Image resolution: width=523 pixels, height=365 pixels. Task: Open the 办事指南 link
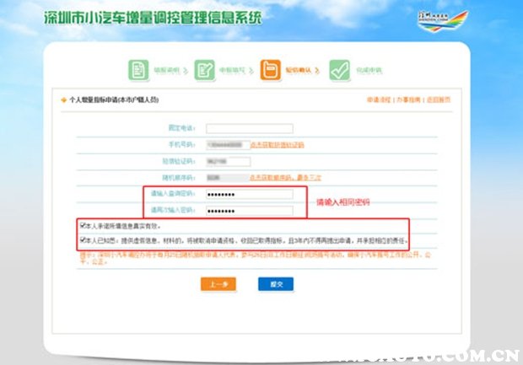point(408,100)
